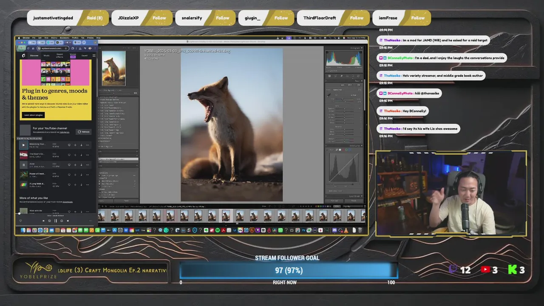
Task: Click the player progress bar knob
Action: [20, 213]
